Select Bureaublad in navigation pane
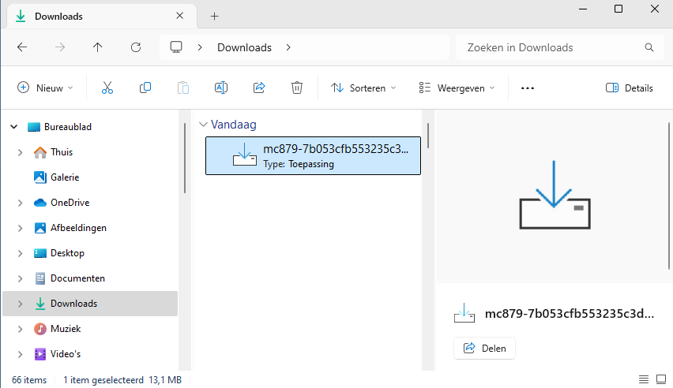 coord(68,127)
